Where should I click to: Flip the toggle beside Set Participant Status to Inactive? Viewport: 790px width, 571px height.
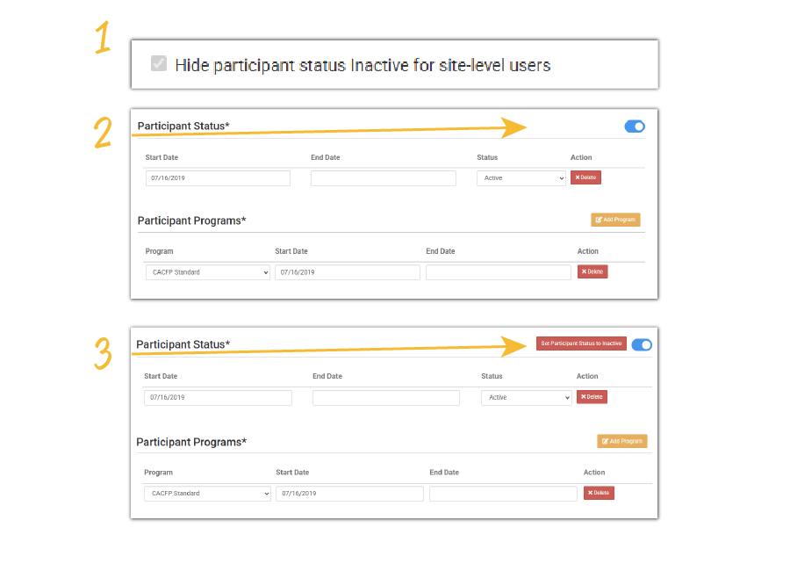(x=642, y=344)
